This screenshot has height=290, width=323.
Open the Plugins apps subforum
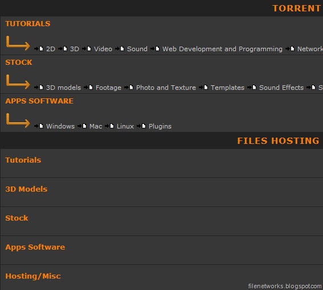point(160,126)
